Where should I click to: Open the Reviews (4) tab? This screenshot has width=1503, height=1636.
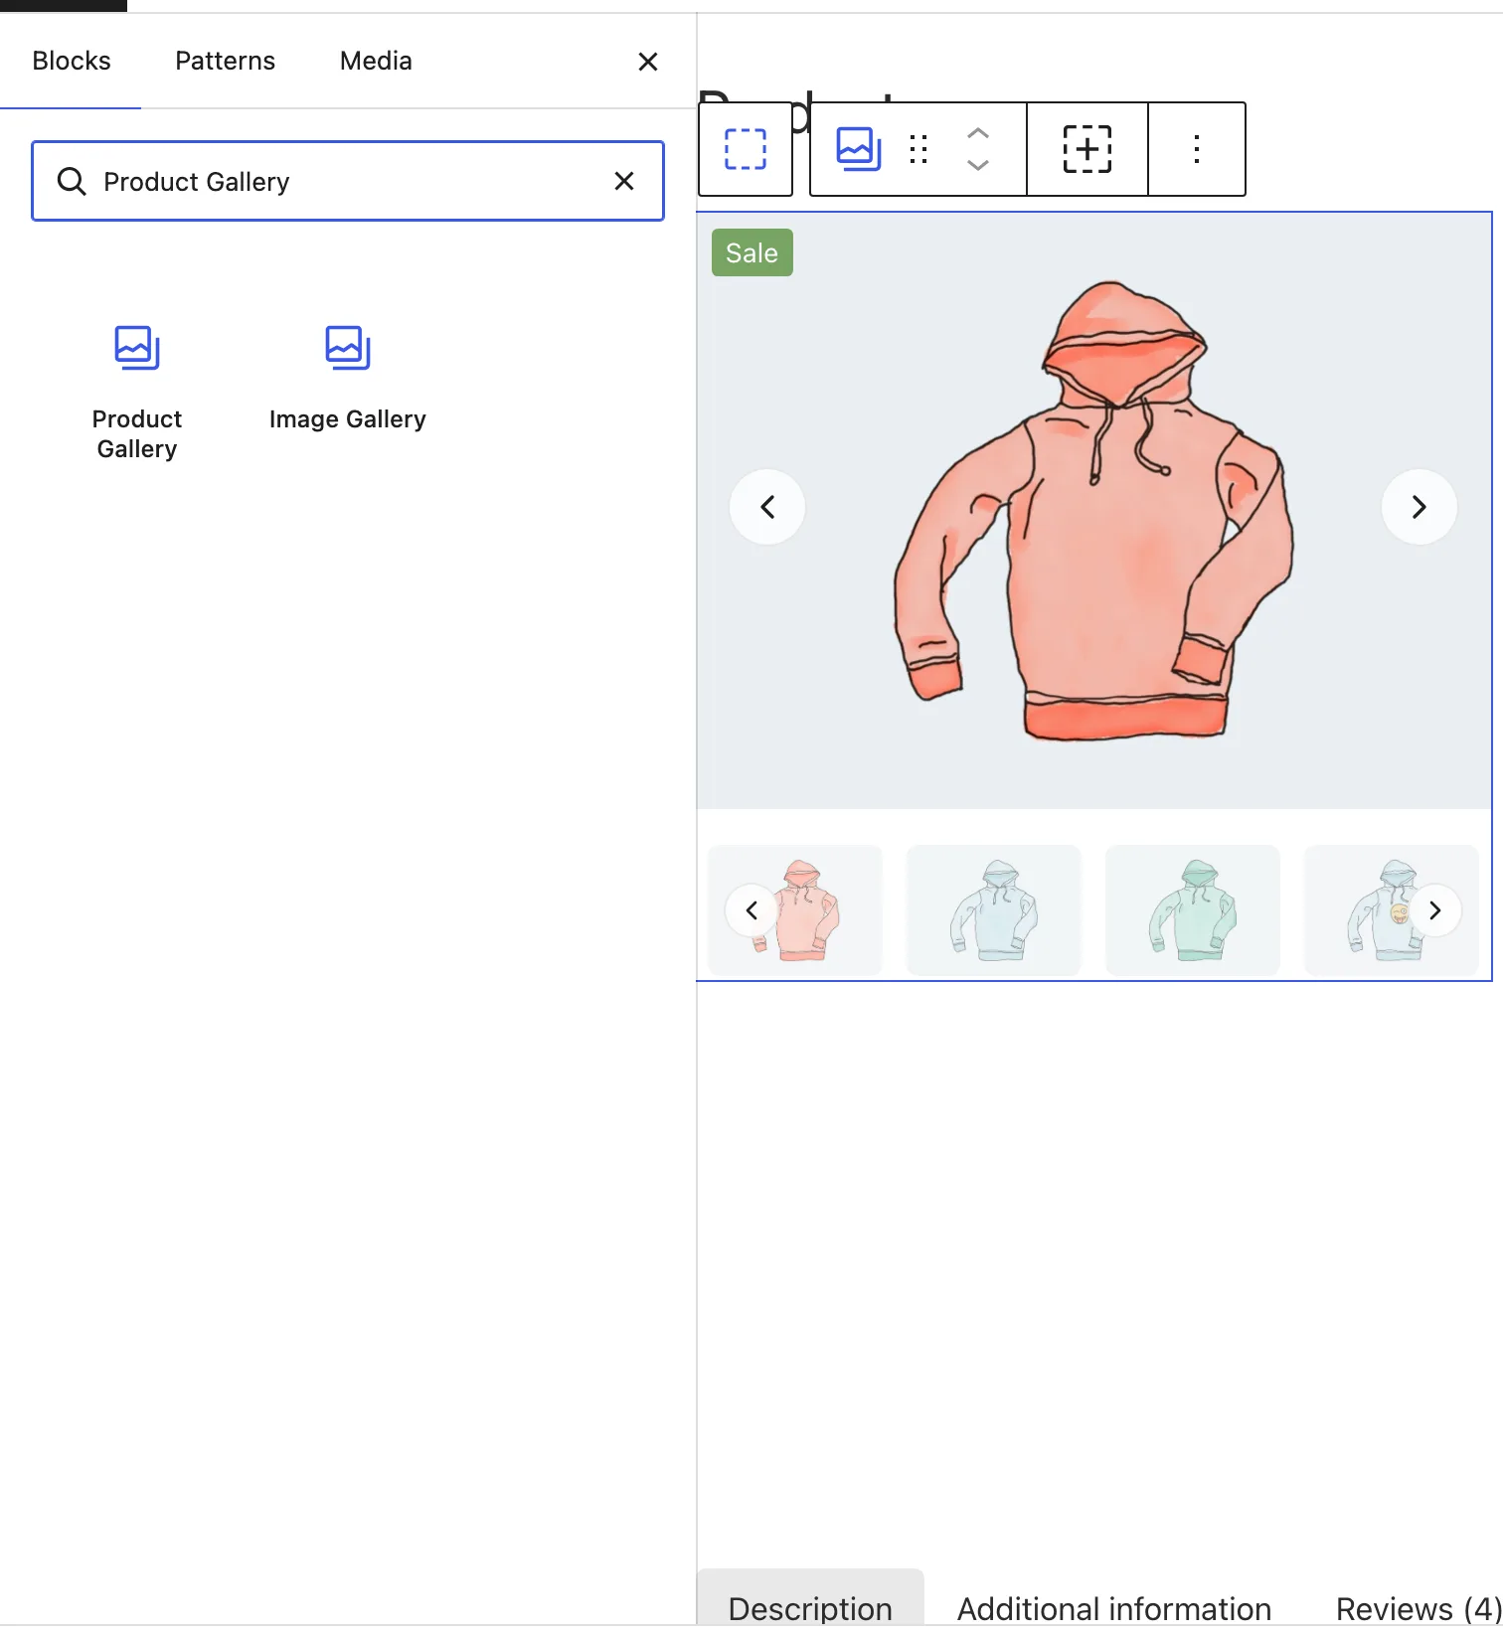coord(1419,1608)
